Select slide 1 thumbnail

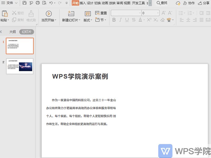(x=20, y=46)
